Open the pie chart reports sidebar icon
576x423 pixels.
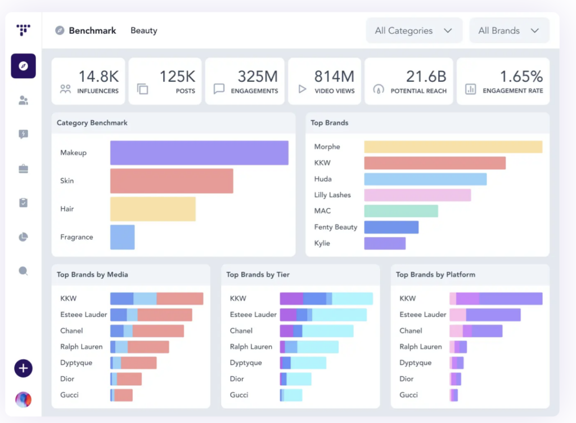pos(23,237)
